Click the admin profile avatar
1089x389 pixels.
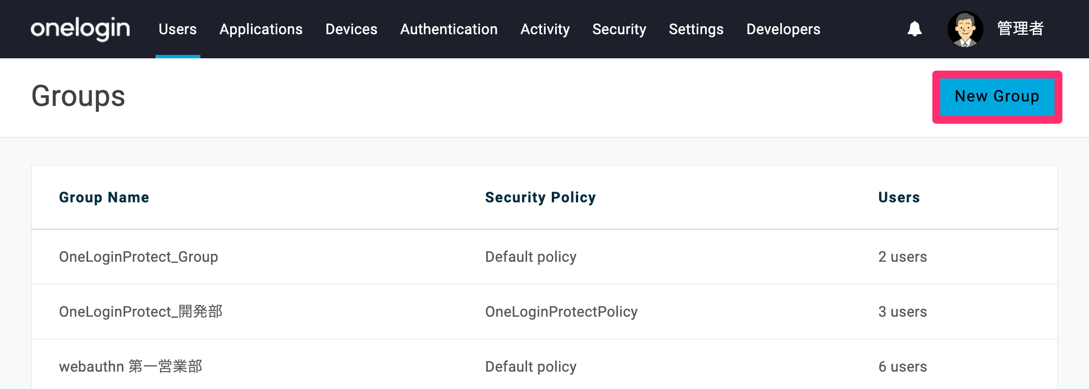(965, 29)
